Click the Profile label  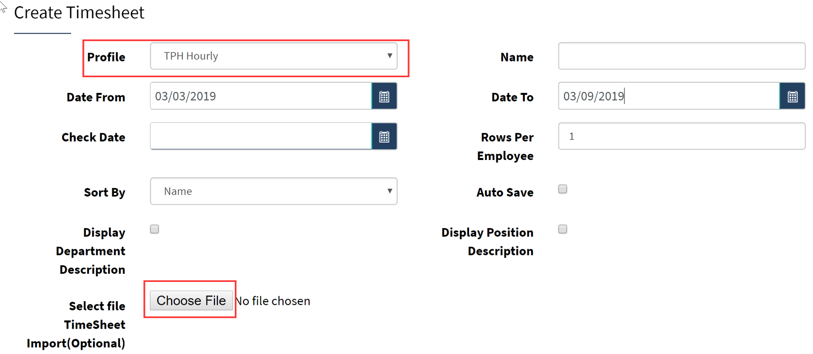pyautogui.click(x=106, y=57)
